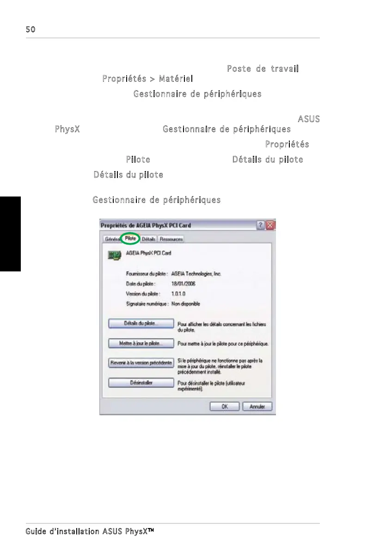Click the AGEIA PhysX PCI Card device name

148,253
